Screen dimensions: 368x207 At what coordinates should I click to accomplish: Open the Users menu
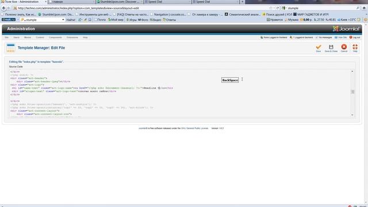16,37
